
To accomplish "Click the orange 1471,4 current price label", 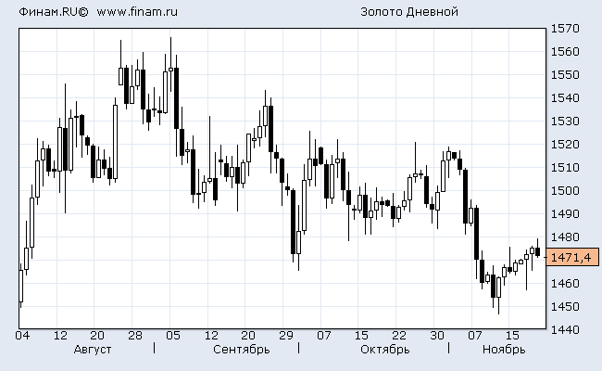I will (x=572, y=257).
